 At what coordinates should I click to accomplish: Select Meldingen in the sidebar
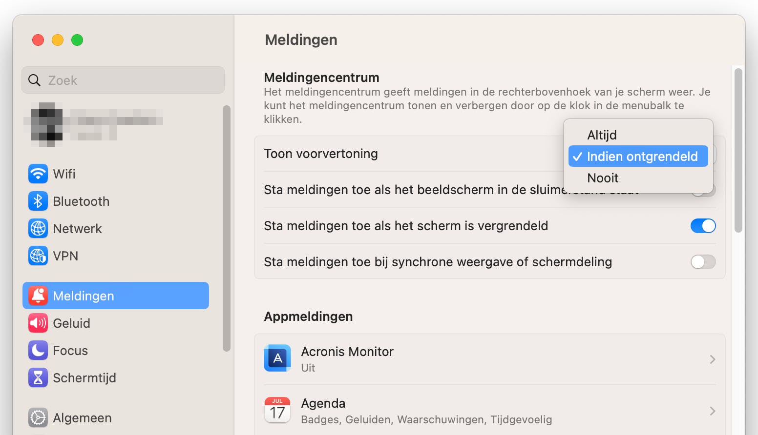pyautogui.click(x=116, y=296)
